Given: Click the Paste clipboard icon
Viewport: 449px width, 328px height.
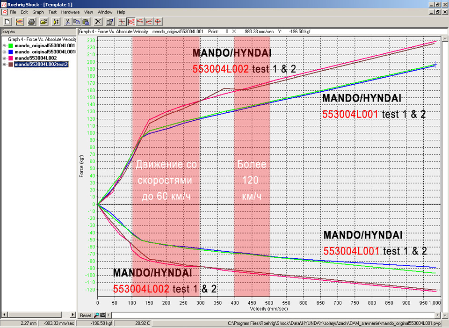Looking at the screenshot, I should click(86, 22).
